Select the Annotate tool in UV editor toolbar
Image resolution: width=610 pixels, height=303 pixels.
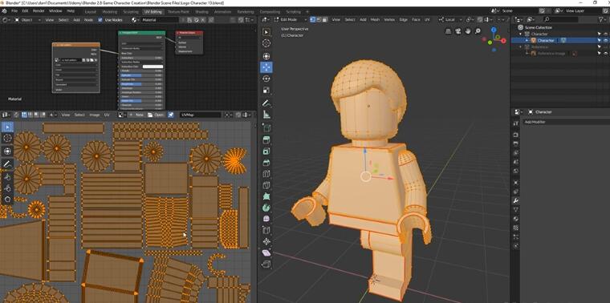pos(7,164)
